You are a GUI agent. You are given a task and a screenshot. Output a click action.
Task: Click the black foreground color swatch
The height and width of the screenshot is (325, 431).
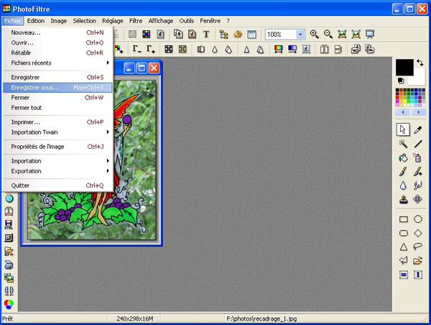pyautogui.click(x=404, y=67)
